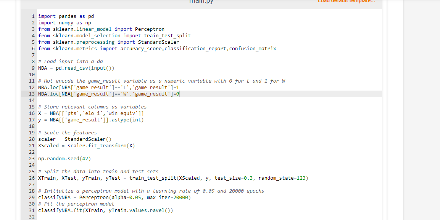Viewport: 440px width, 220px height.
Task: Click line number 32 in the gutter
Action: (32, 217)
